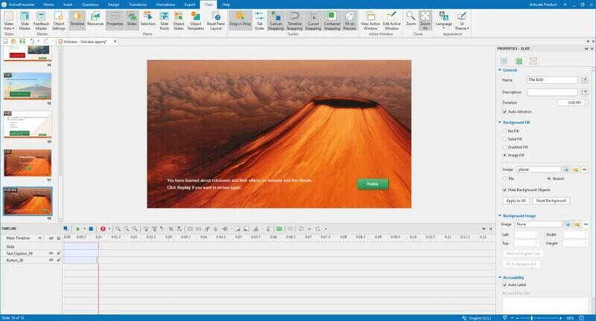The height and width of the screenshot is (321, 596).
Task: Uncheck Hide Background Objects
Action: 505,190
